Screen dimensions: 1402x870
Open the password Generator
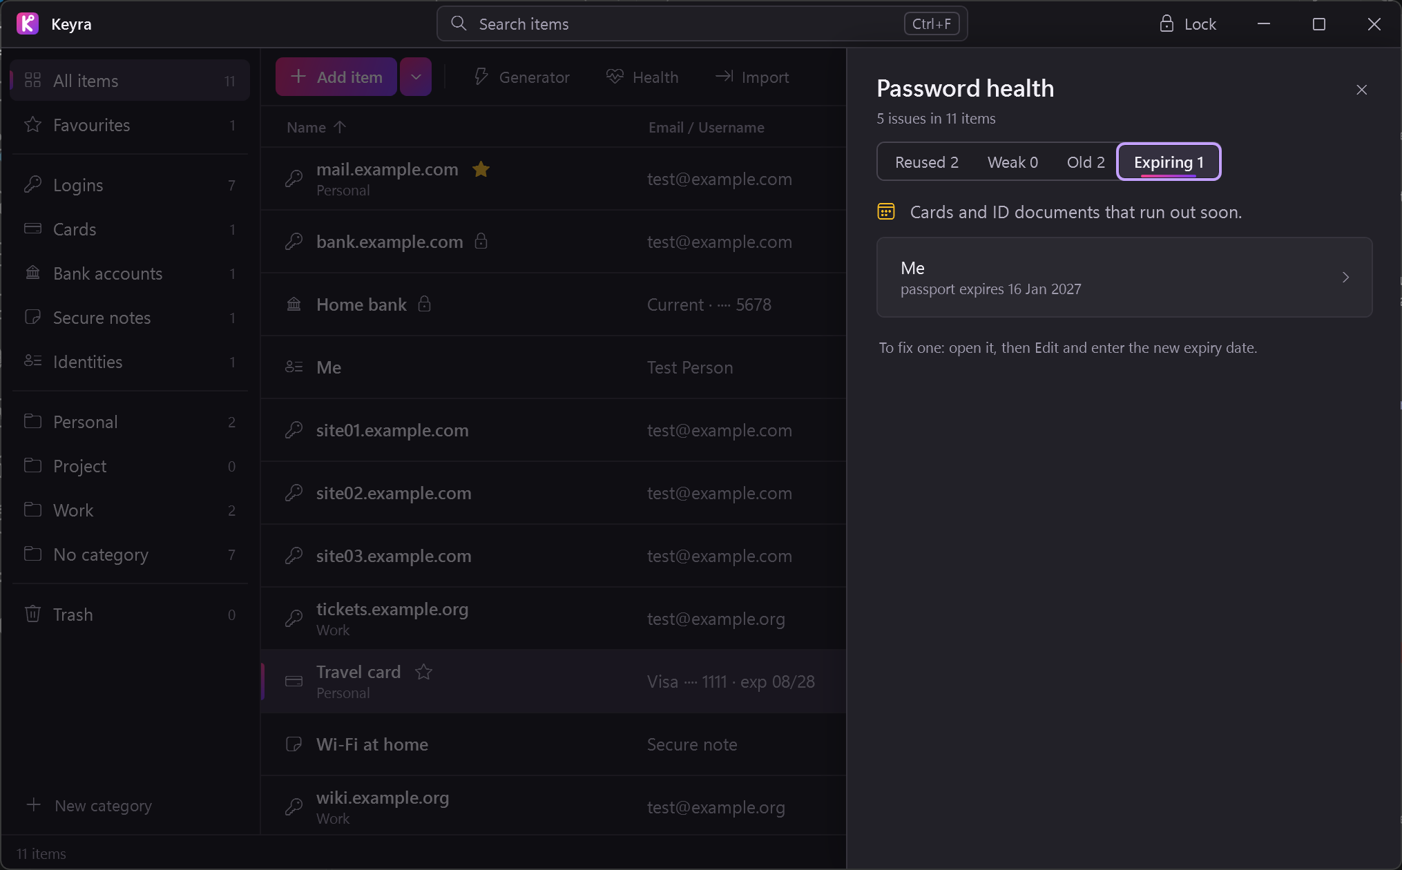tap(521, 77)
